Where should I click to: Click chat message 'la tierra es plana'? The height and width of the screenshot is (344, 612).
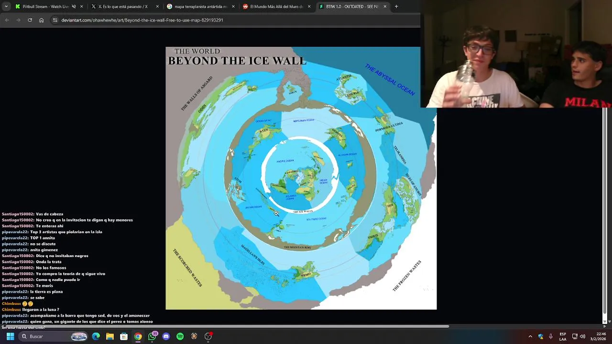46,291
